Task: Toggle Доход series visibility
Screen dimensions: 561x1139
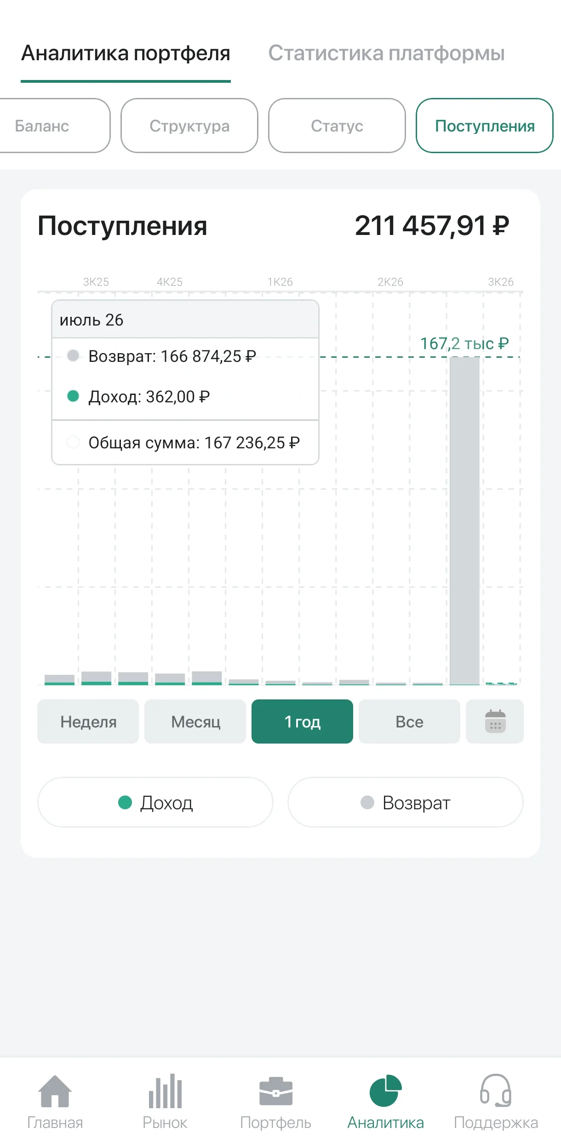Action: [155, 802]
